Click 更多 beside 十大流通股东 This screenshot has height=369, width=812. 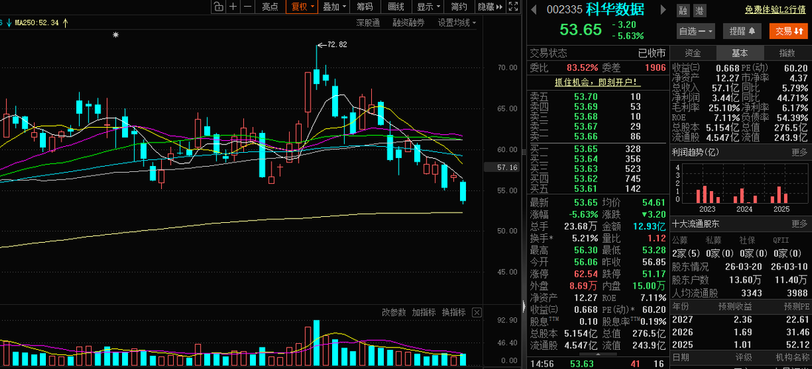(799, 224)
